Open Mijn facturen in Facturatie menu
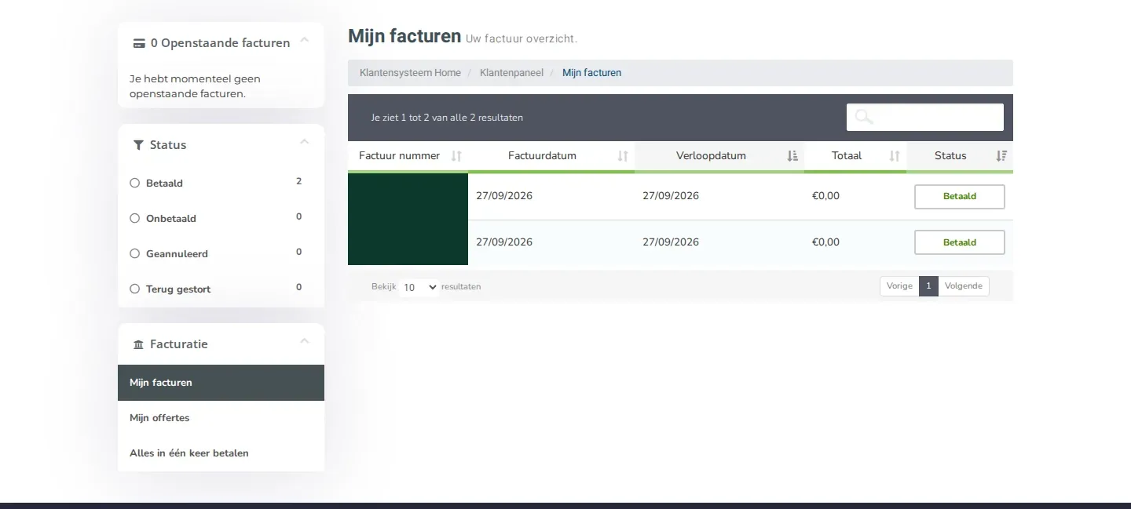1131x509 pixels. coord(221,383)
